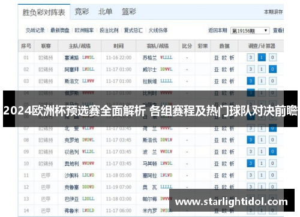
Task: Open 亚 odds for match 01
Action: [x=217, y=58]
